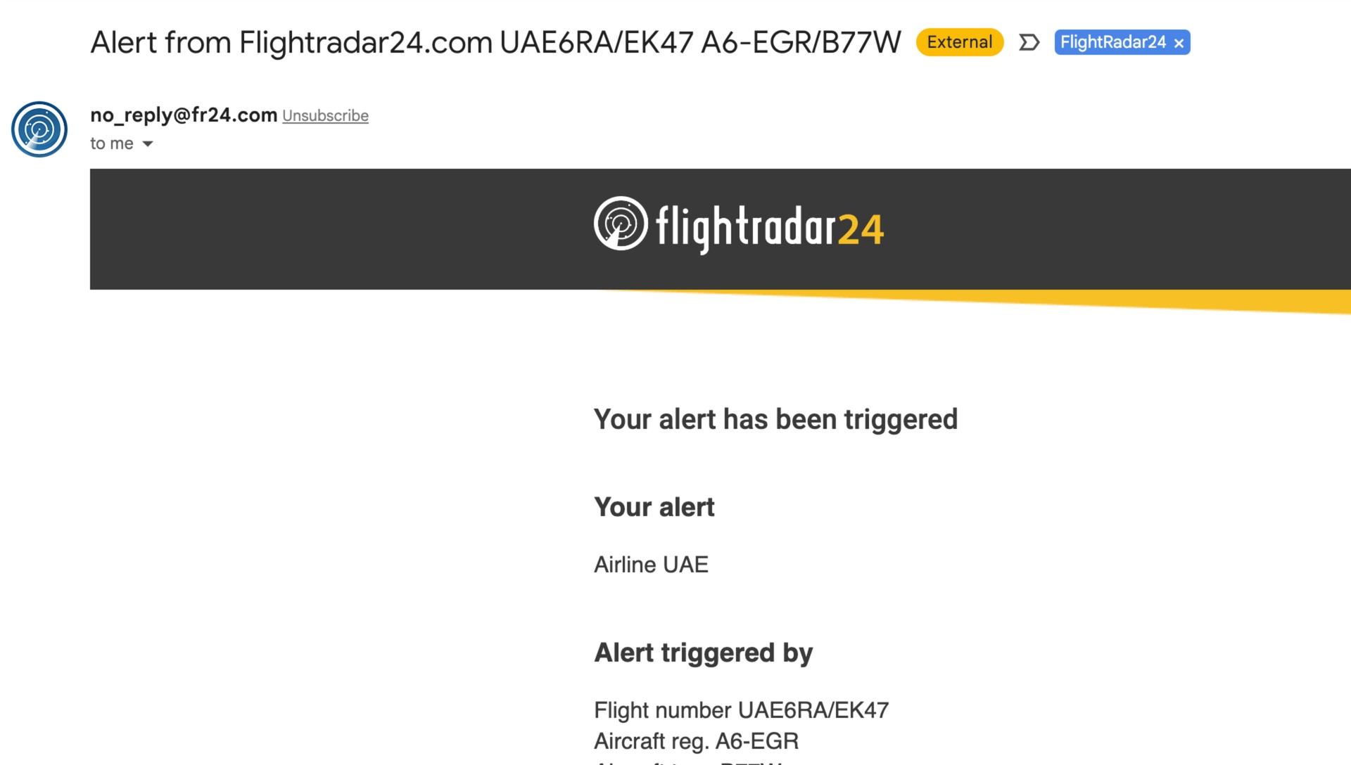
Task: Click the yellow External badge
Action: point(960,42)
